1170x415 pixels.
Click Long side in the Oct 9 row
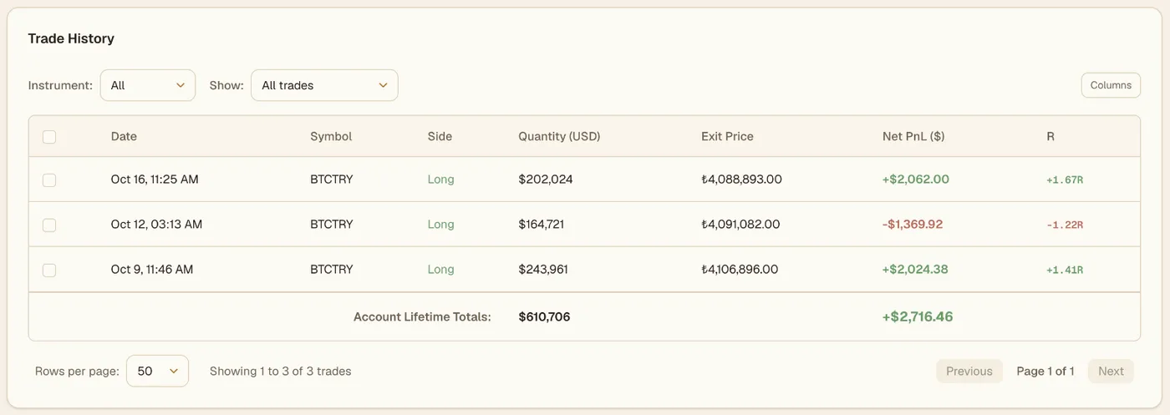click(440, 270)
